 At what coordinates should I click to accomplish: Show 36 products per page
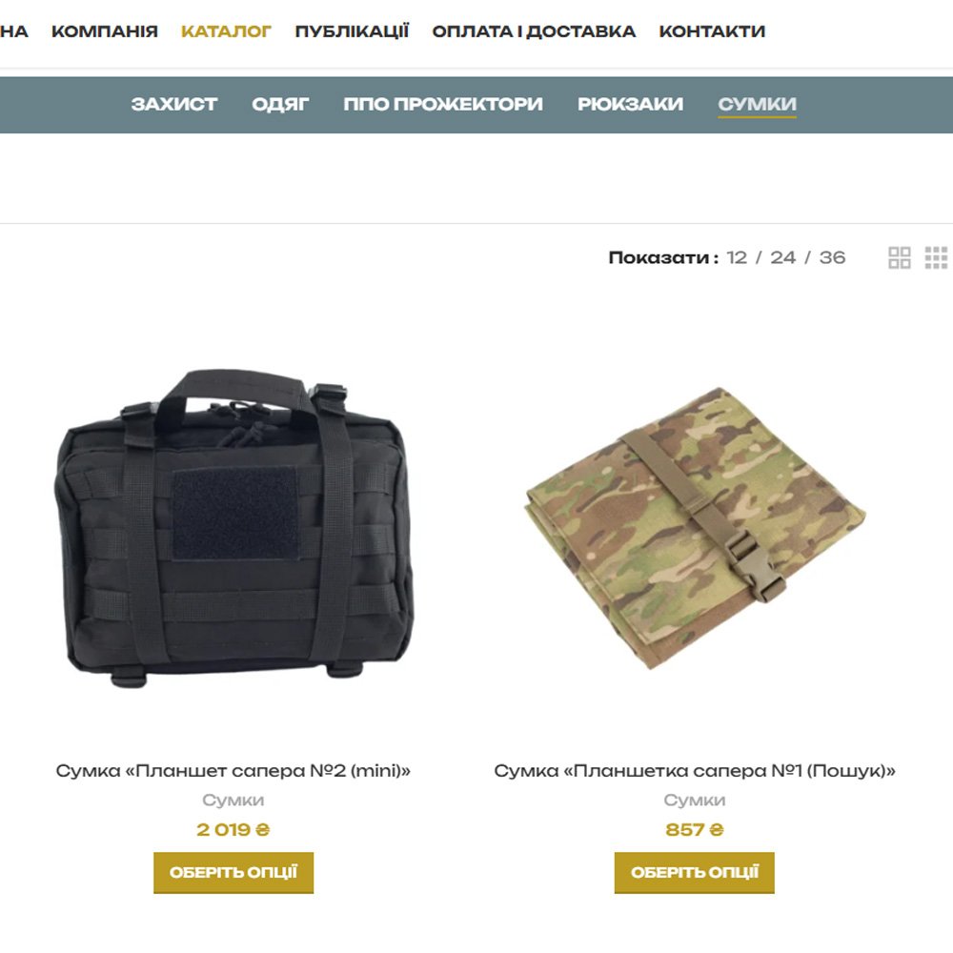(832, 257)
